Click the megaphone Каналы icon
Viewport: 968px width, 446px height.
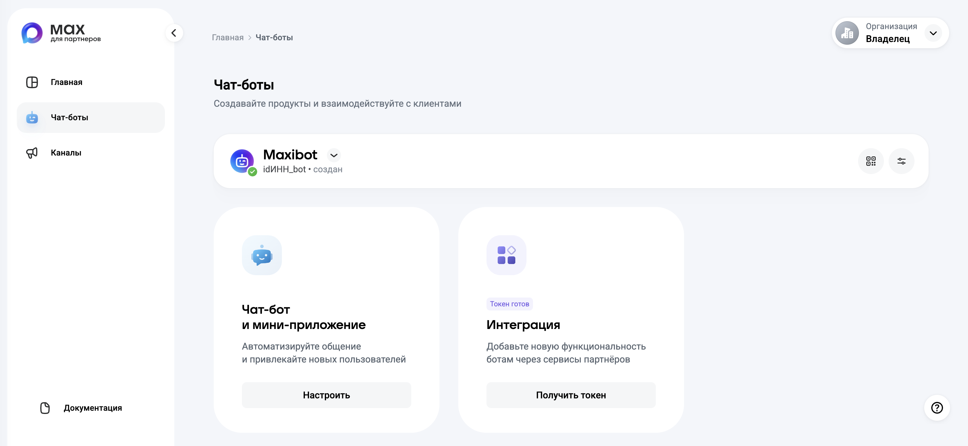32,153
